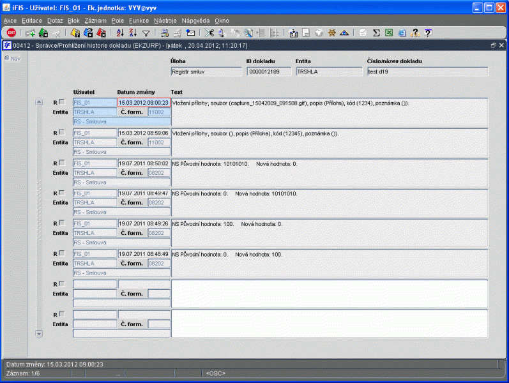Open the Editace menu
The image size is (509, 383).
tap(32, 21)
